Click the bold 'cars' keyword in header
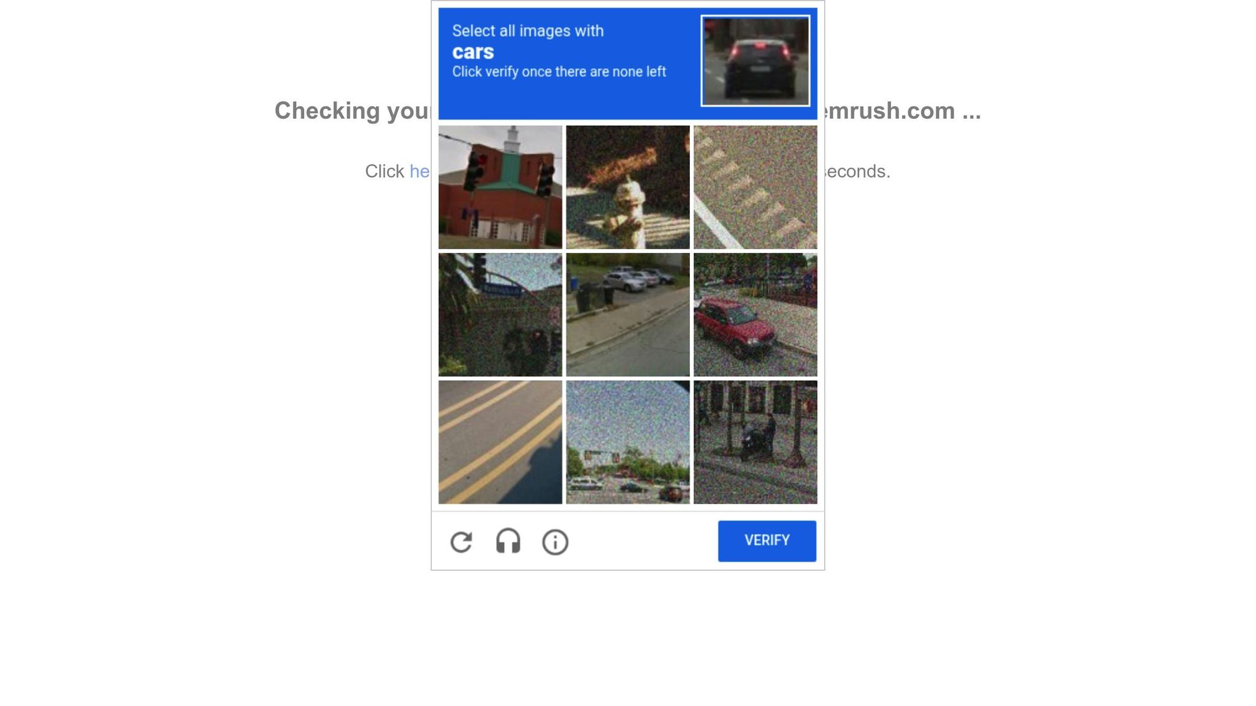 coord(473,52)
